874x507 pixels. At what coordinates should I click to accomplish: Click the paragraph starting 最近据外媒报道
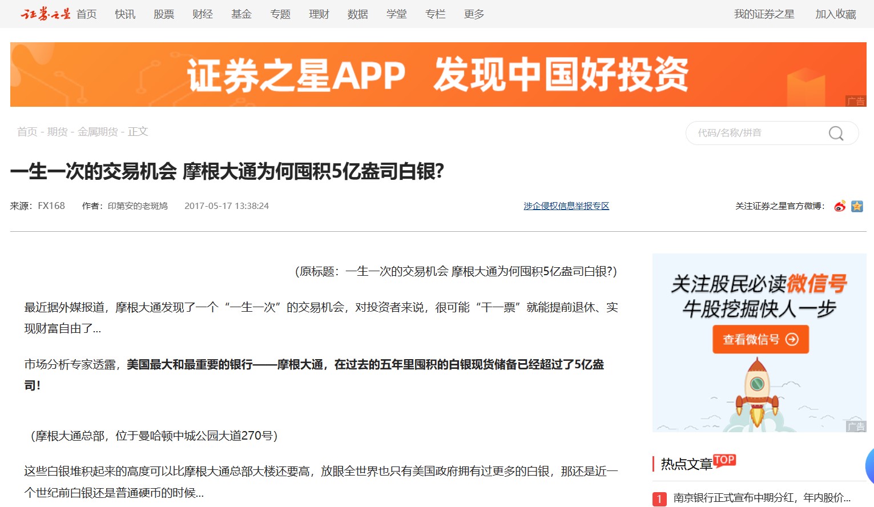pyautogui.click(x=321, y=318)
